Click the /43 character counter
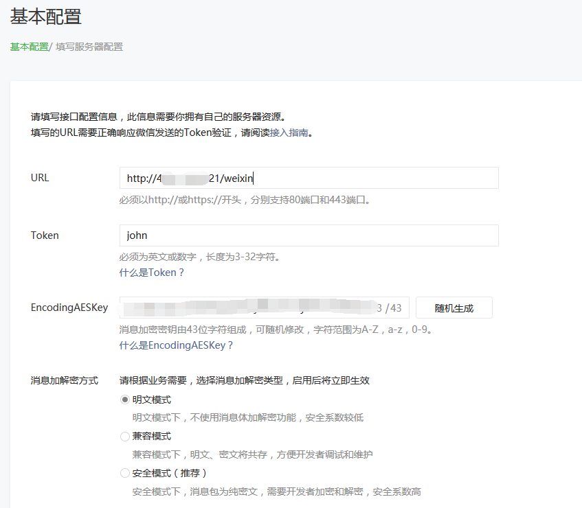The height and width of the screenshot is (508, 582). (394, 308)
